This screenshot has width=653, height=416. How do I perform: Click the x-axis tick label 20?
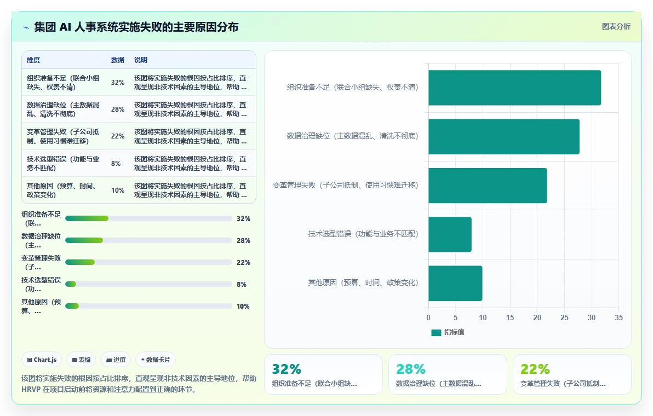coord(537,318)
